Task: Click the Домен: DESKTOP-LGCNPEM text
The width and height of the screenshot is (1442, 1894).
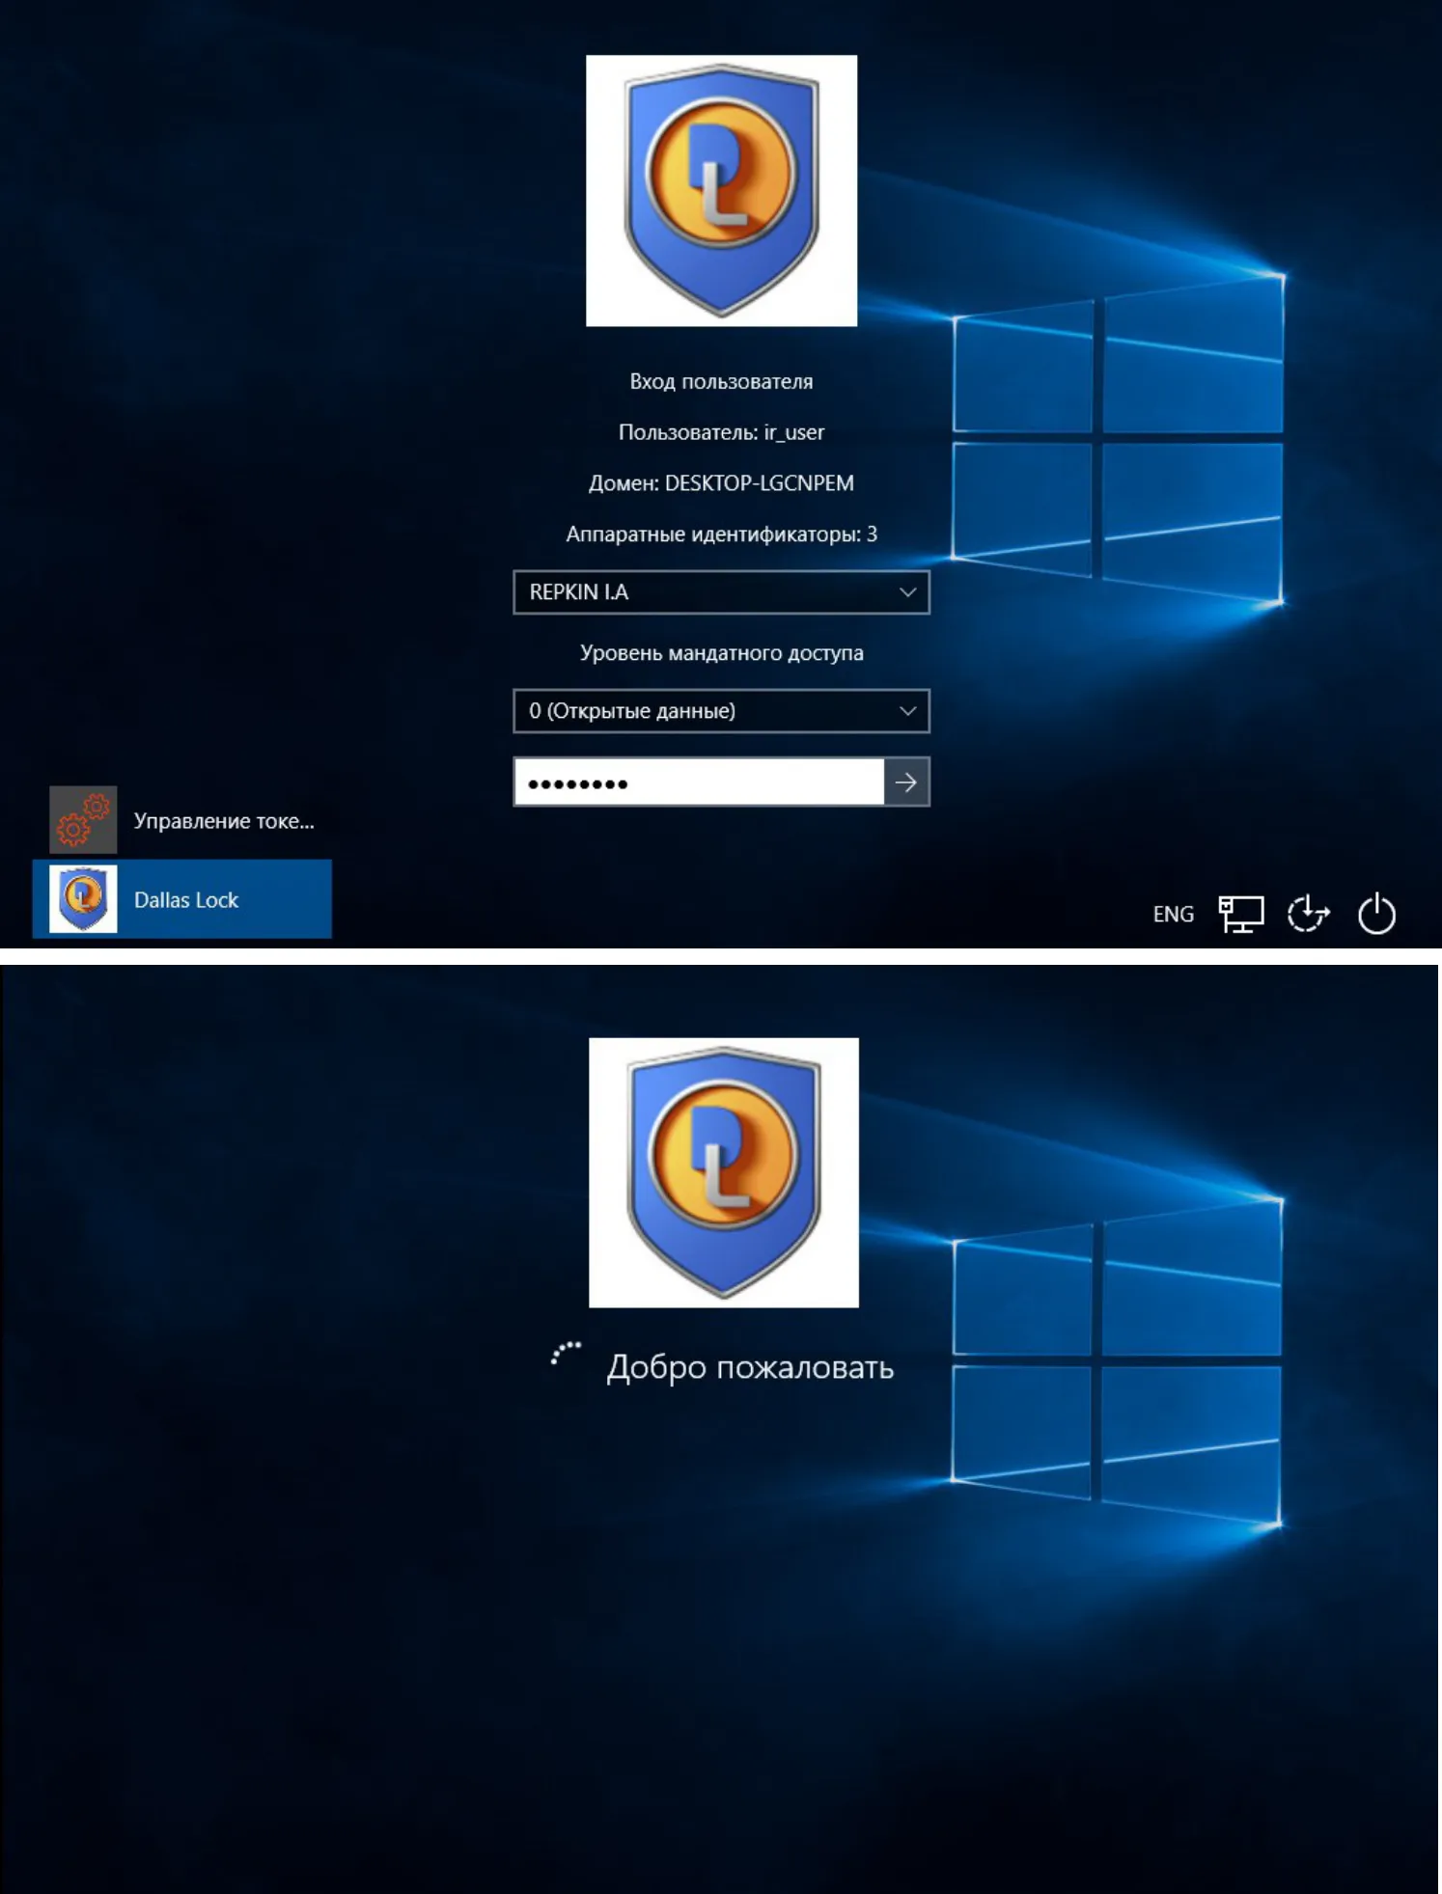Action: tap(721, 483)
